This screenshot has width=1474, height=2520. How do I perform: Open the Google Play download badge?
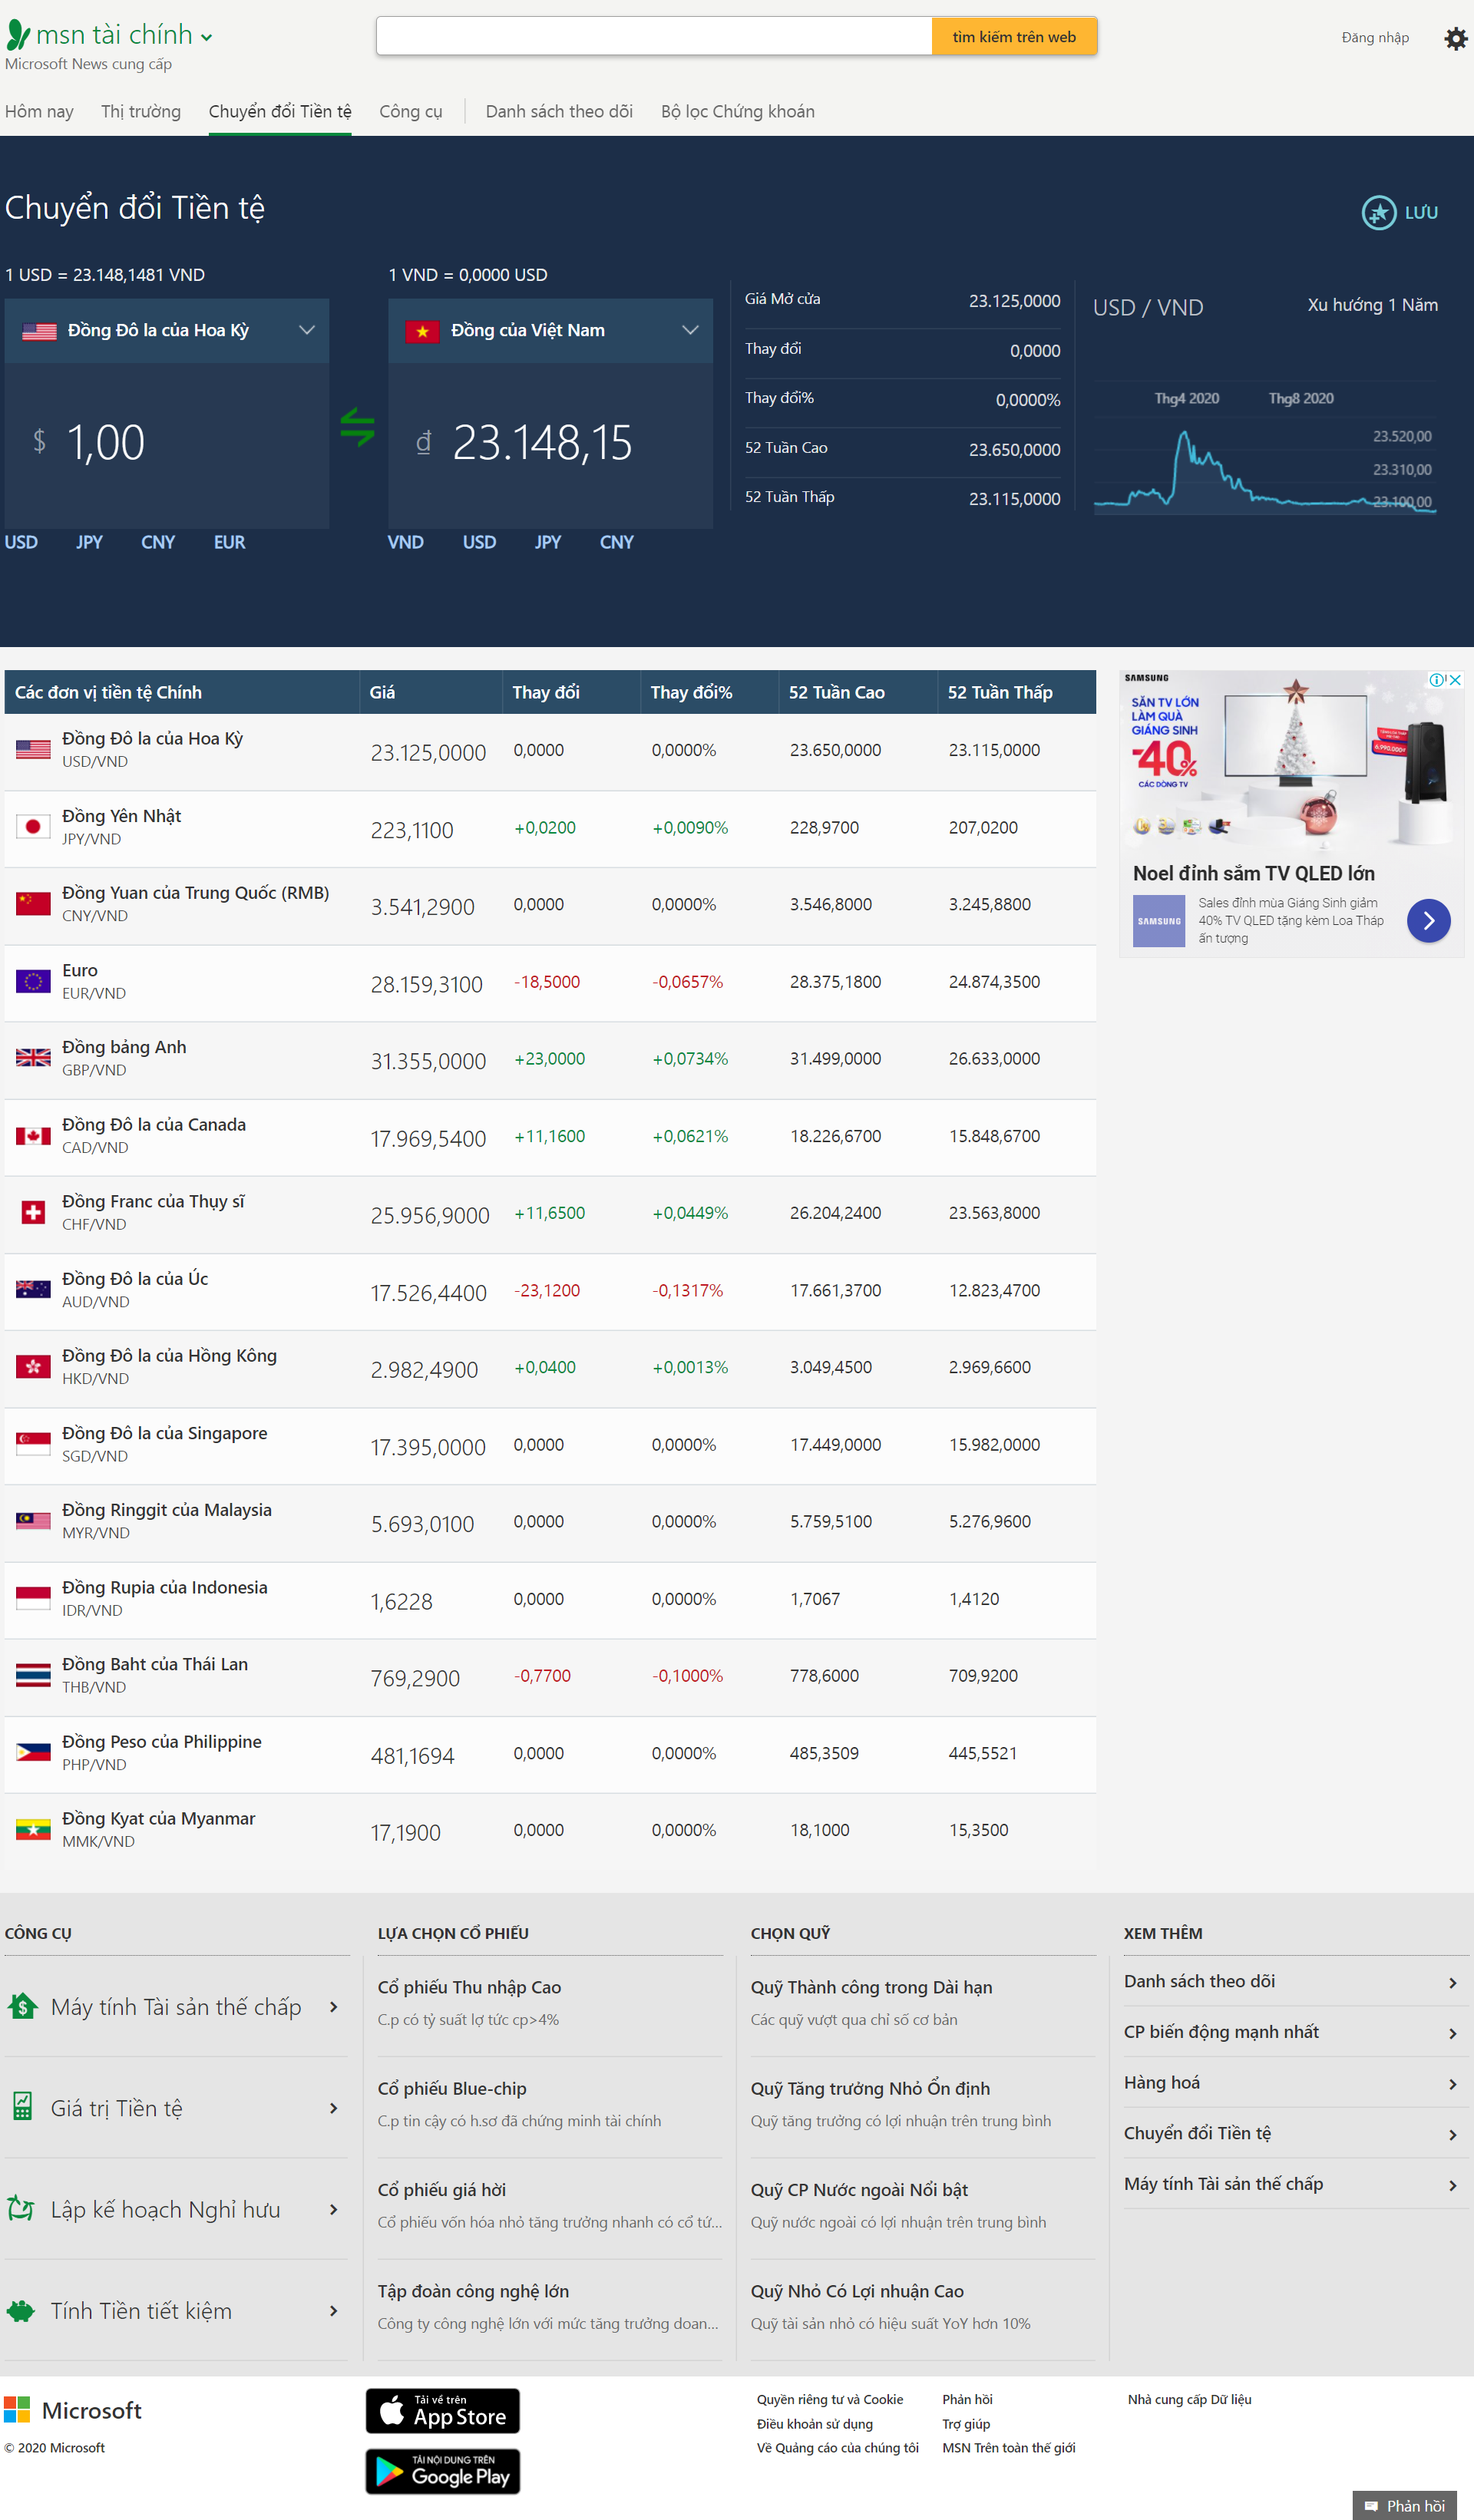click(x=442, y=2470)
